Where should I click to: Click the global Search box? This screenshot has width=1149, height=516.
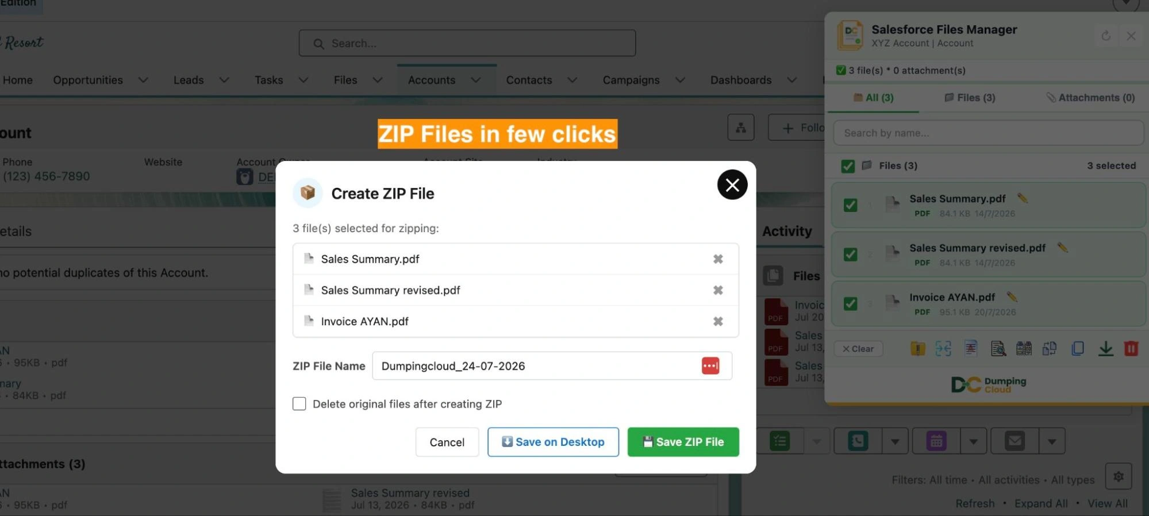pyautogui.click(x=467, y=43)
